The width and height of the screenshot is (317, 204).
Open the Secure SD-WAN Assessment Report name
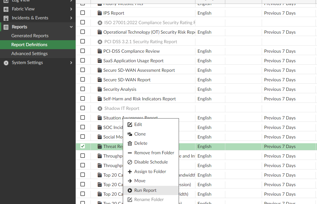click(139, 70)
